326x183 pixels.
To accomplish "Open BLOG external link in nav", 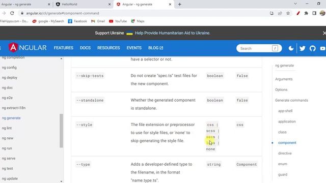I will point(155,48).
